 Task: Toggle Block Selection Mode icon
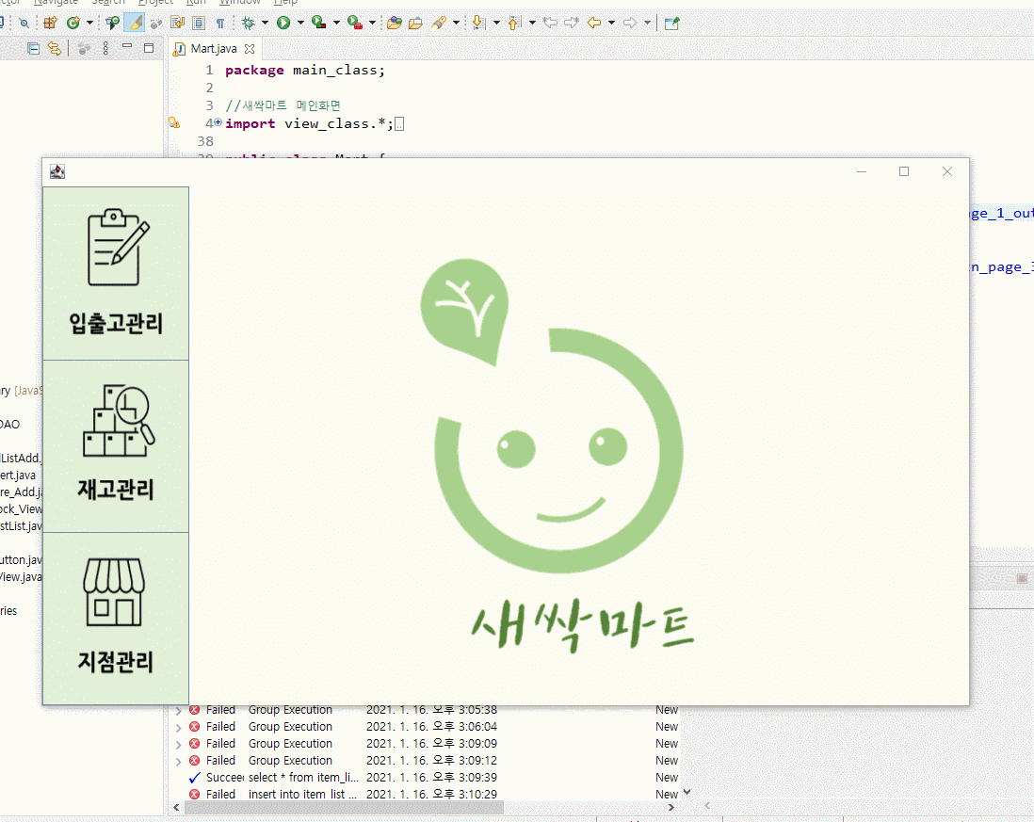(199, 24)
